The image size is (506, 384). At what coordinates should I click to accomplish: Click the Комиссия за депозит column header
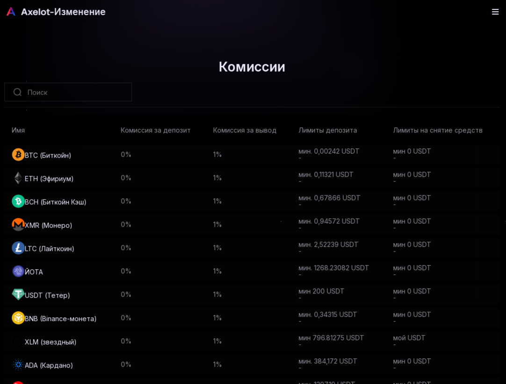[156, 130]
